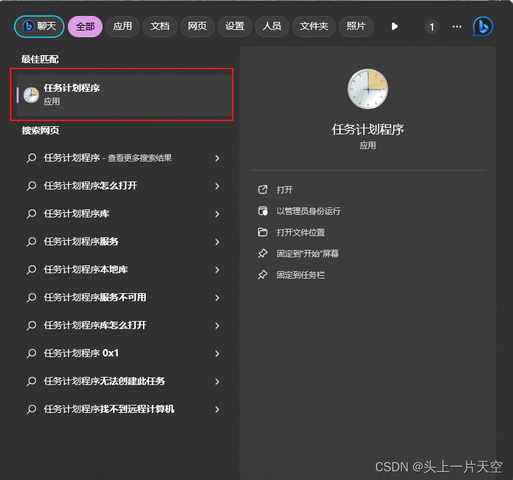This screenshot has height=480, width=513.
Task: Click the pin icon beside 固定到任务栏
Action: [x=263, y=275]
